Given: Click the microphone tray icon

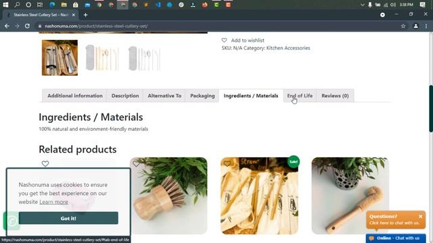Looking at the screenshot, I should click(370, 5).
